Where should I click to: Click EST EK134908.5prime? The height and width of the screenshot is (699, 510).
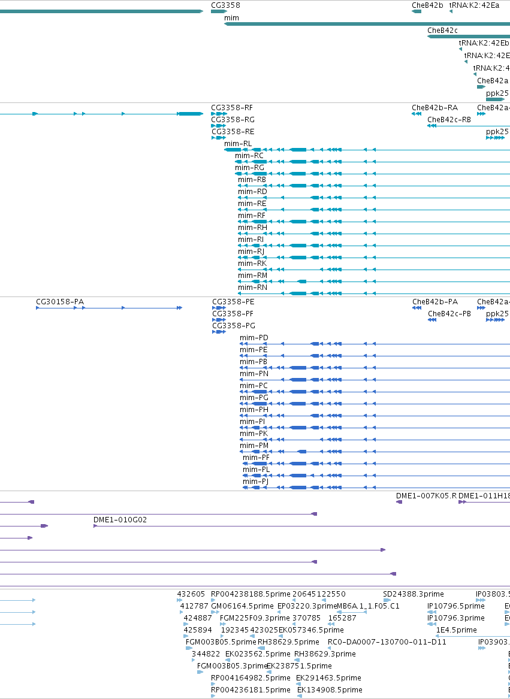click(x=330, y=691)
